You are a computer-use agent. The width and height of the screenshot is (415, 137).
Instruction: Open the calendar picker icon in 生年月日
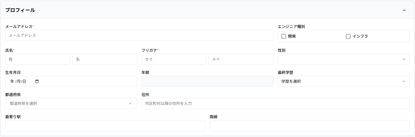coord(37,81)
